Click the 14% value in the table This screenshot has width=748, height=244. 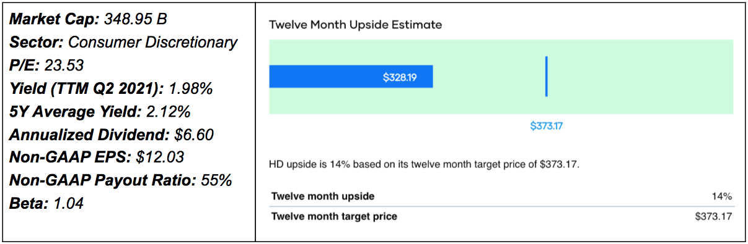click(723, 196)
